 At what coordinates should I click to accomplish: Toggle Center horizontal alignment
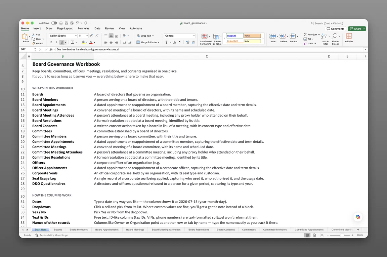point(111,42)
